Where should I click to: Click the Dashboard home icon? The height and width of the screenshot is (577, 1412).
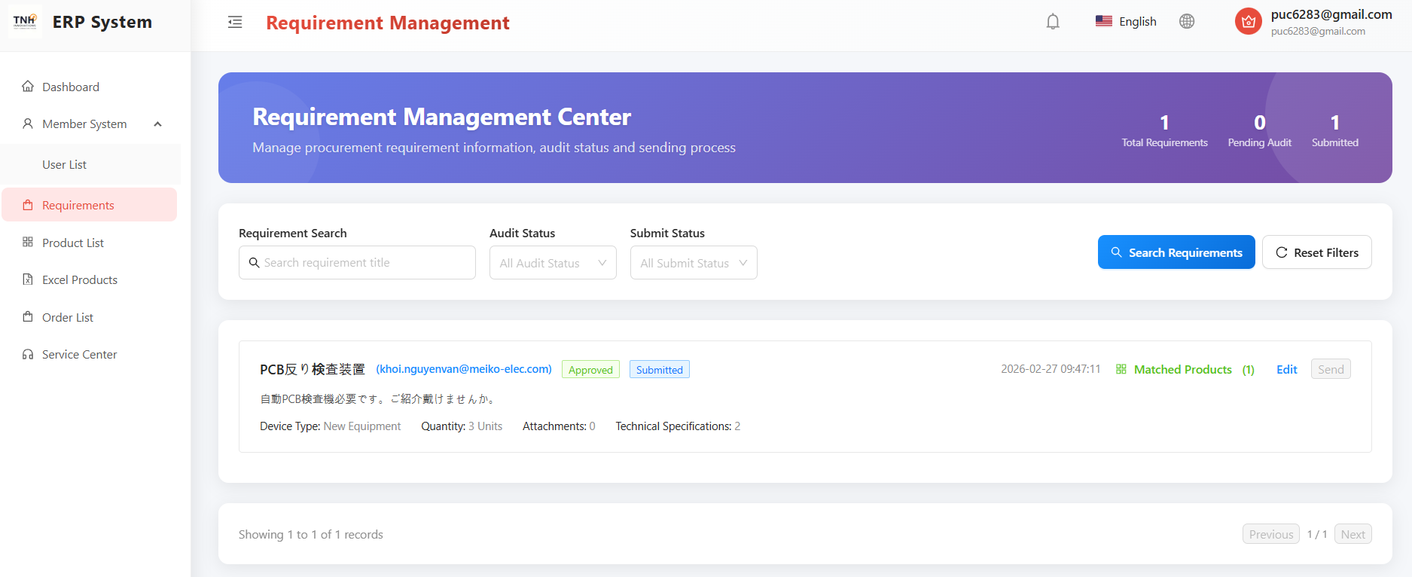coord(28,86)
